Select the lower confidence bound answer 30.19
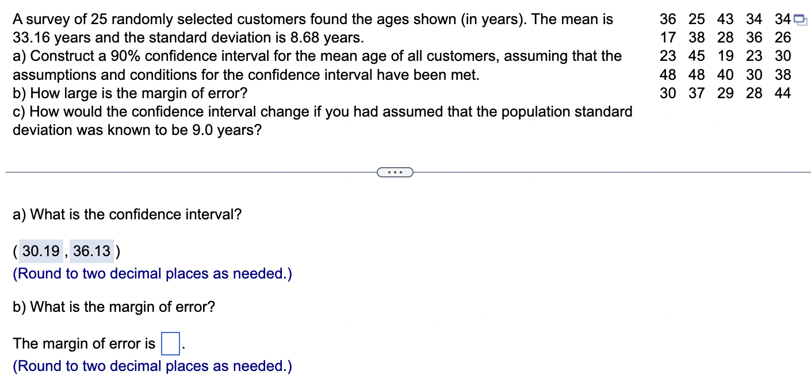Image resolution: width=811 pixels, height=379 pixels. 39,251
